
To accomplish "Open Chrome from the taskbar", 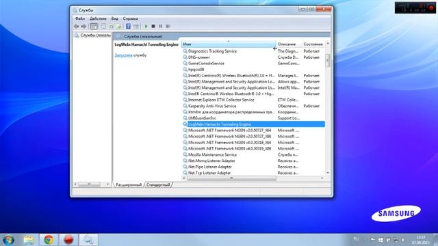I will coord(49,240).
